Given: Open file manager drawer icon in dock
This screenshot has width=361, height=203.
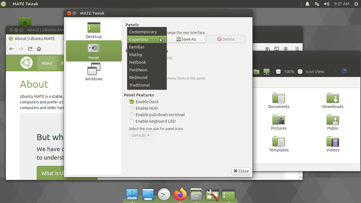Looking at the screenshot, I should [196, 195].
